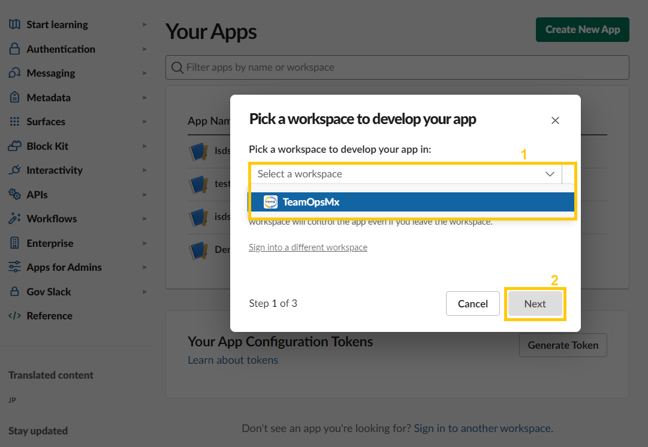The height and width of the screenshot is (447, 648).
Task: Open the Select a workspace dropdown
Action: (406, 174)
